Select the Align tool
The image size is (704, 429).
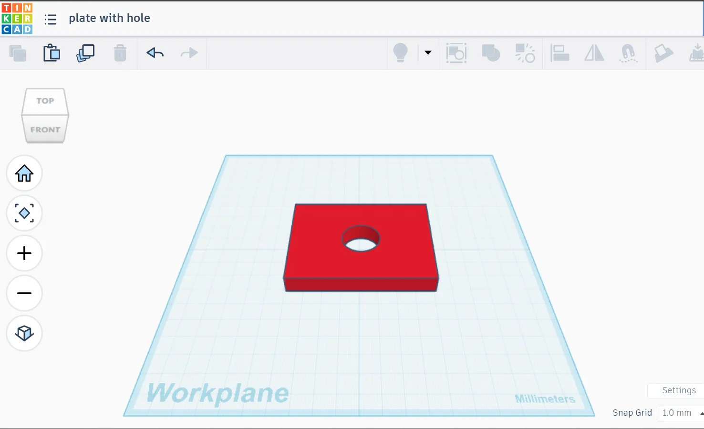click(559, 53)
